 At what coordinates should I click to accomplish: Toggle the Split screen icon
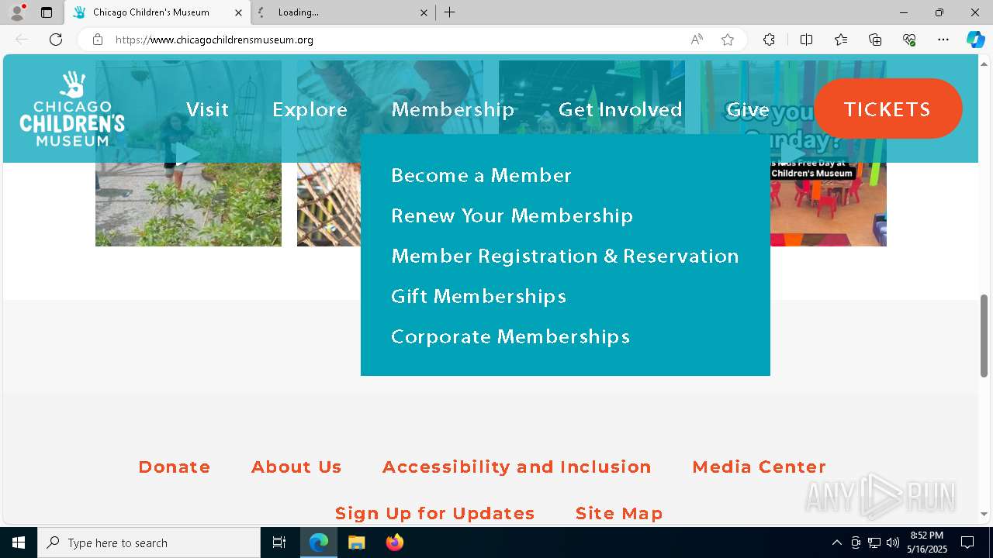pos(806,40)
